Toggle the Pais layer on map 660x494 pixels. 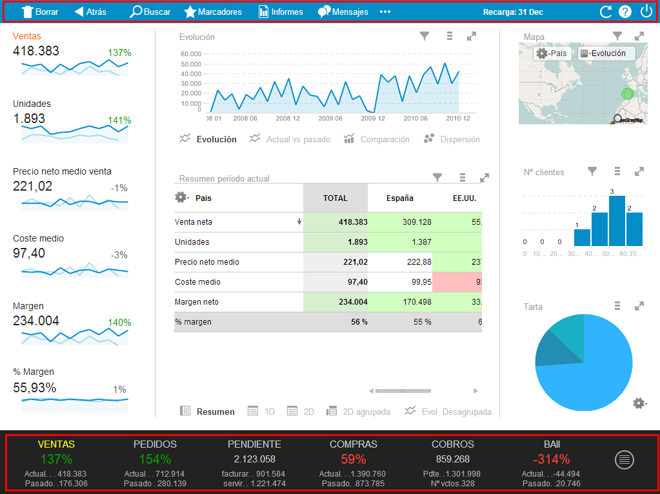(552, 53)
